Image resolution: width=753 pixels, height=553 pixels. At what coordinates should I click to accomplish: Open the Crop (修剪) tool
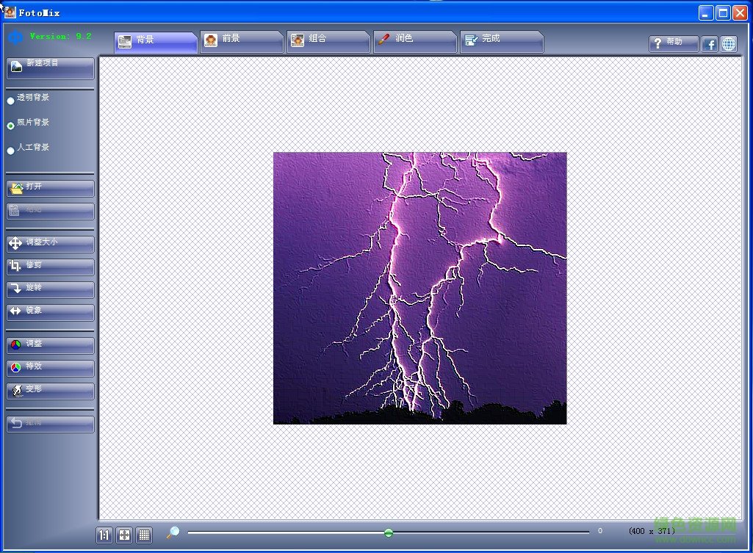pos(49,266)
